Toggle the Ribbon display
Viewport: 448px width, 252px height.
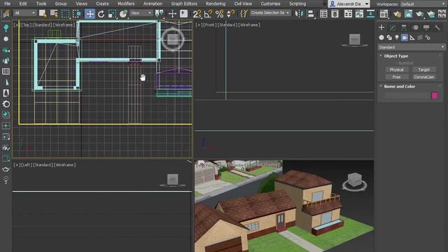click(x=348, y=13)
